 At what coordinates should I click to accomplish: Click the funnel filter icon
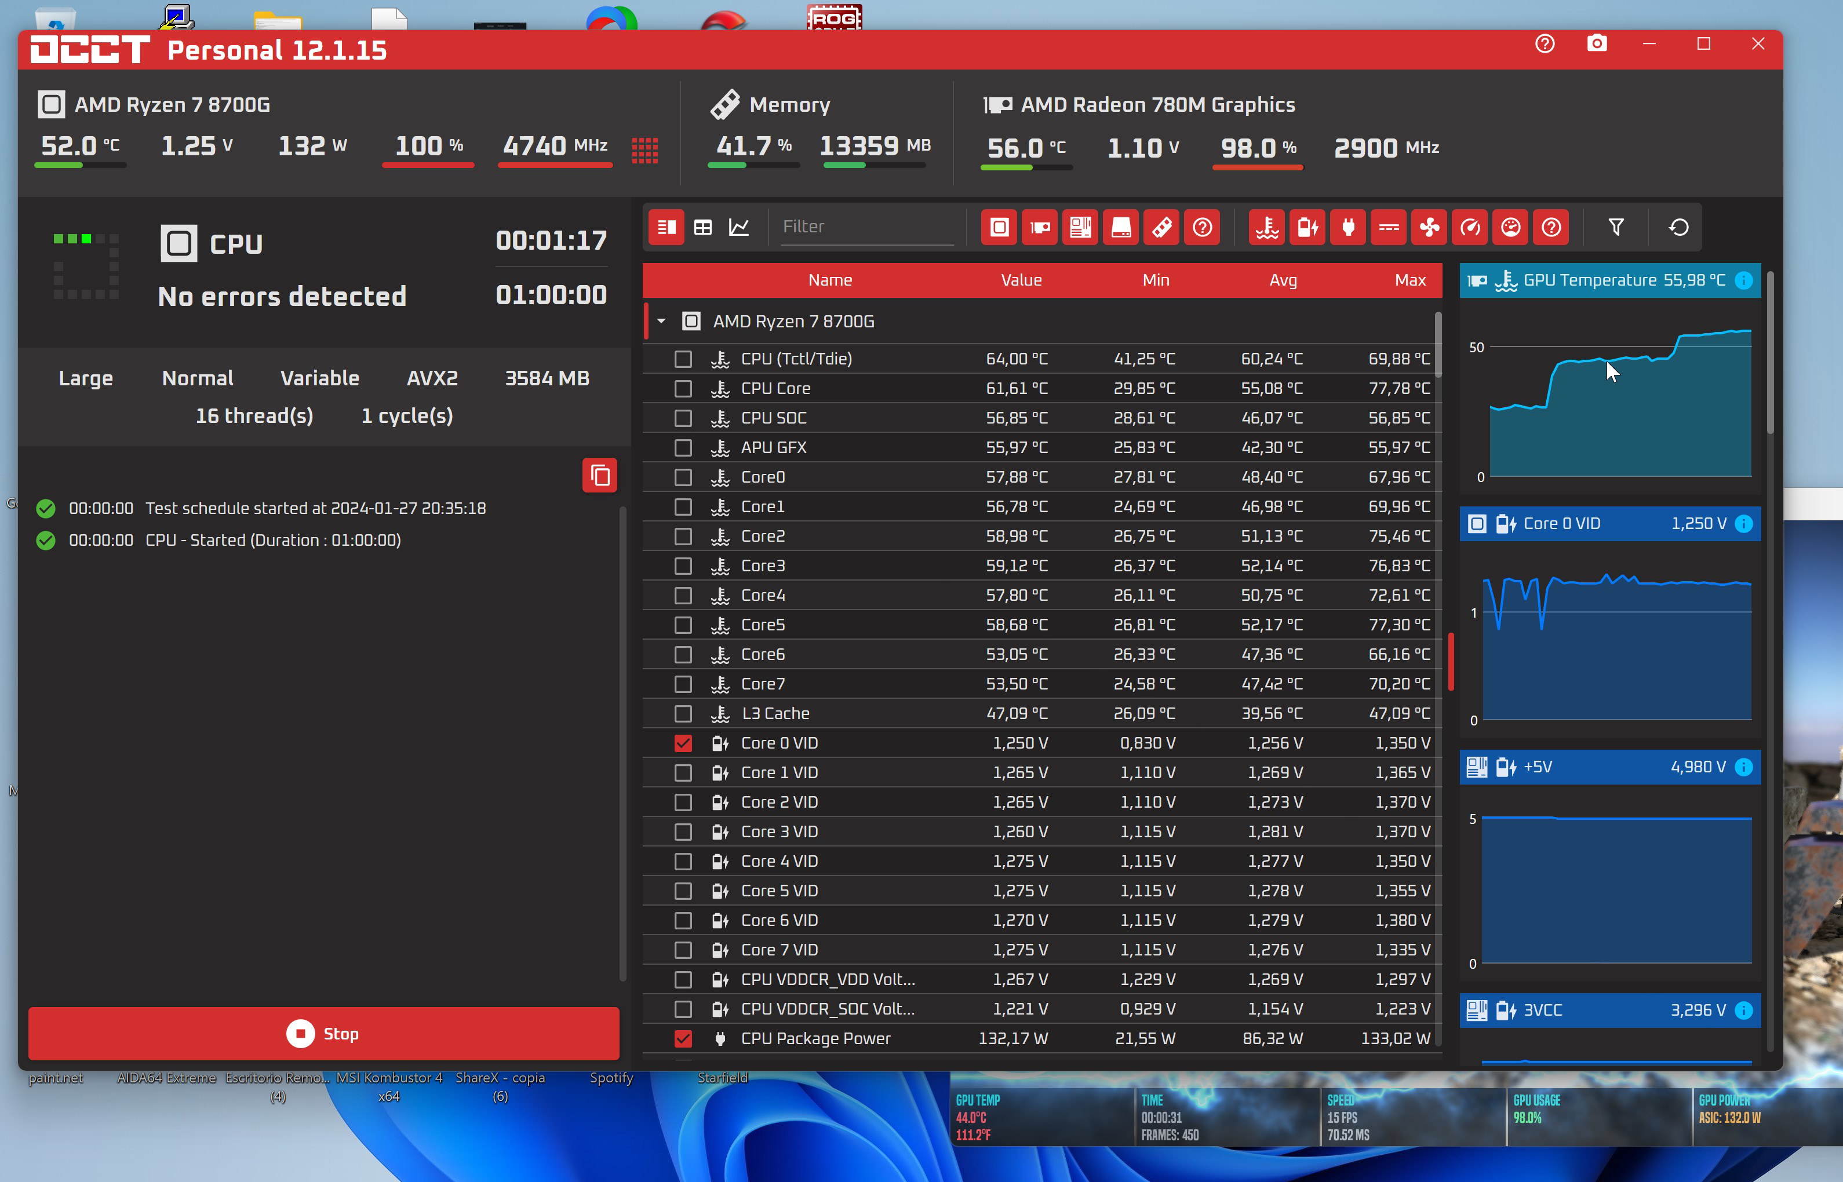(1616, 227)
